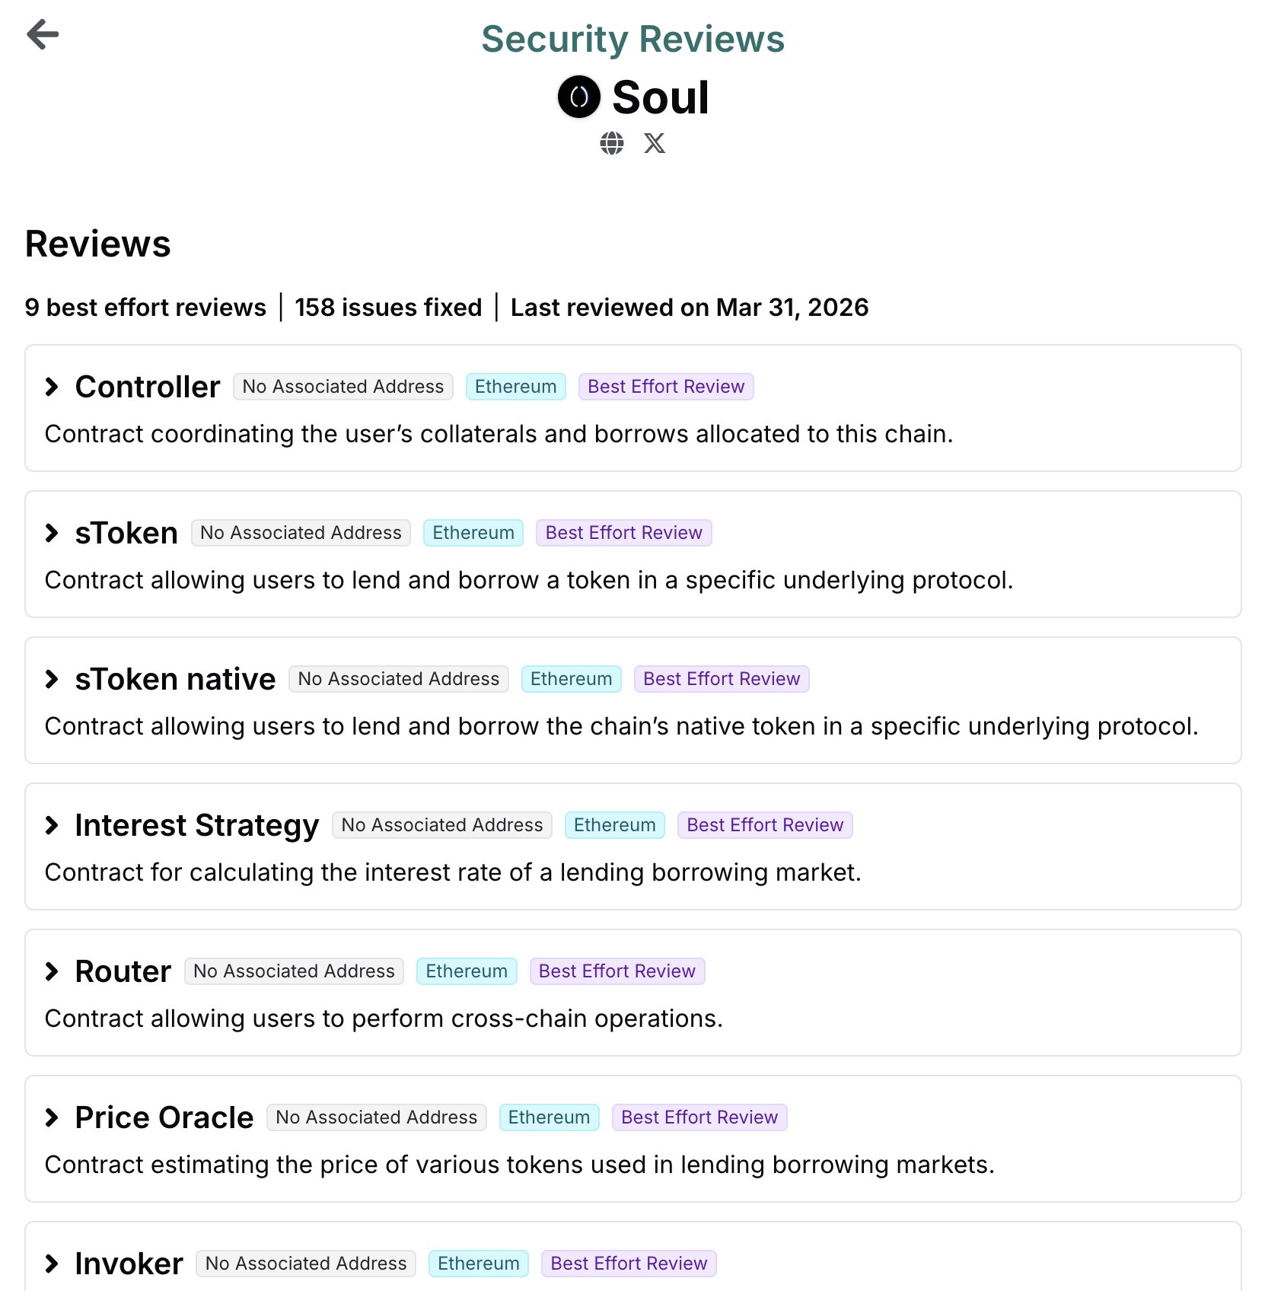Click the Soul logo icon
The height and width of the screenshot is (1291, 1265).
579,97
